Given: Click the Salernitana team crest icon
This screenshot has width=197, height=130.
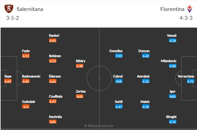Looking at the screenshot, I should click(9, 9).
